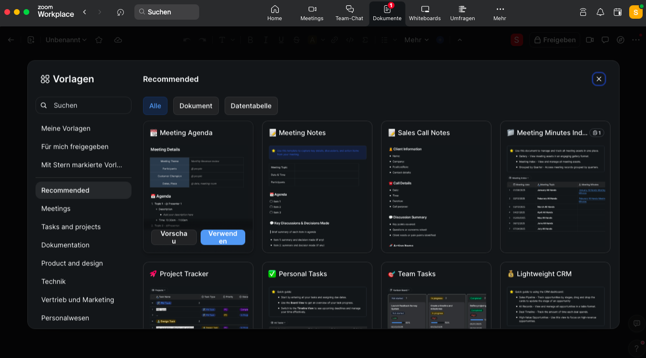Filter templates by Datentabelle
The width and height of the screenshot is (646, 358).
[x=251, y=106]
